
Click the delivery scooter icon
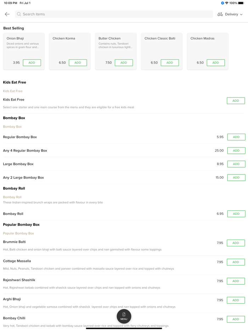[220, 14]
